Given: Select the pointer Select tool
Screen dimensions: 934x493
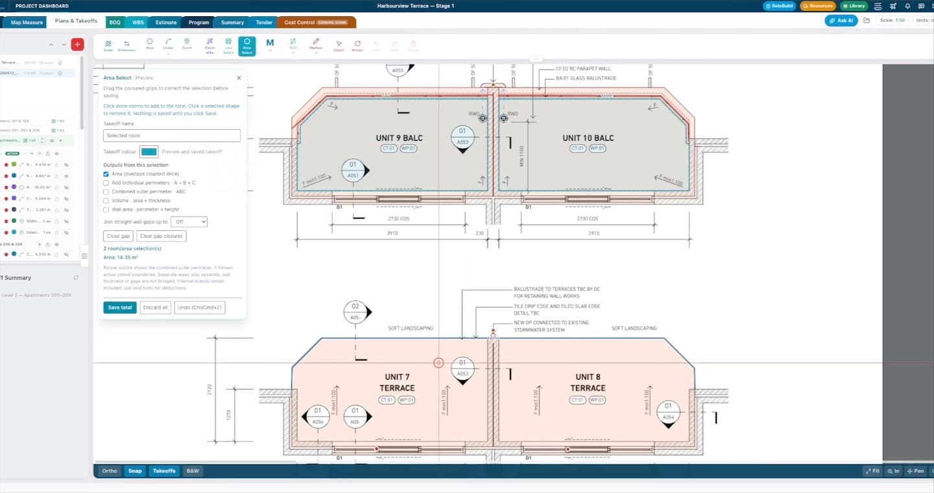Looking at the screenshot, I should pyautogui.click(x=339, y=45).
